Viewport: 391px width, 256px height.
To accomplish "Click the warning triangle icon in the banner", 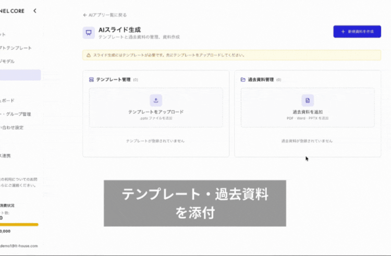I will pyautogui.click(x=89, y=55).
